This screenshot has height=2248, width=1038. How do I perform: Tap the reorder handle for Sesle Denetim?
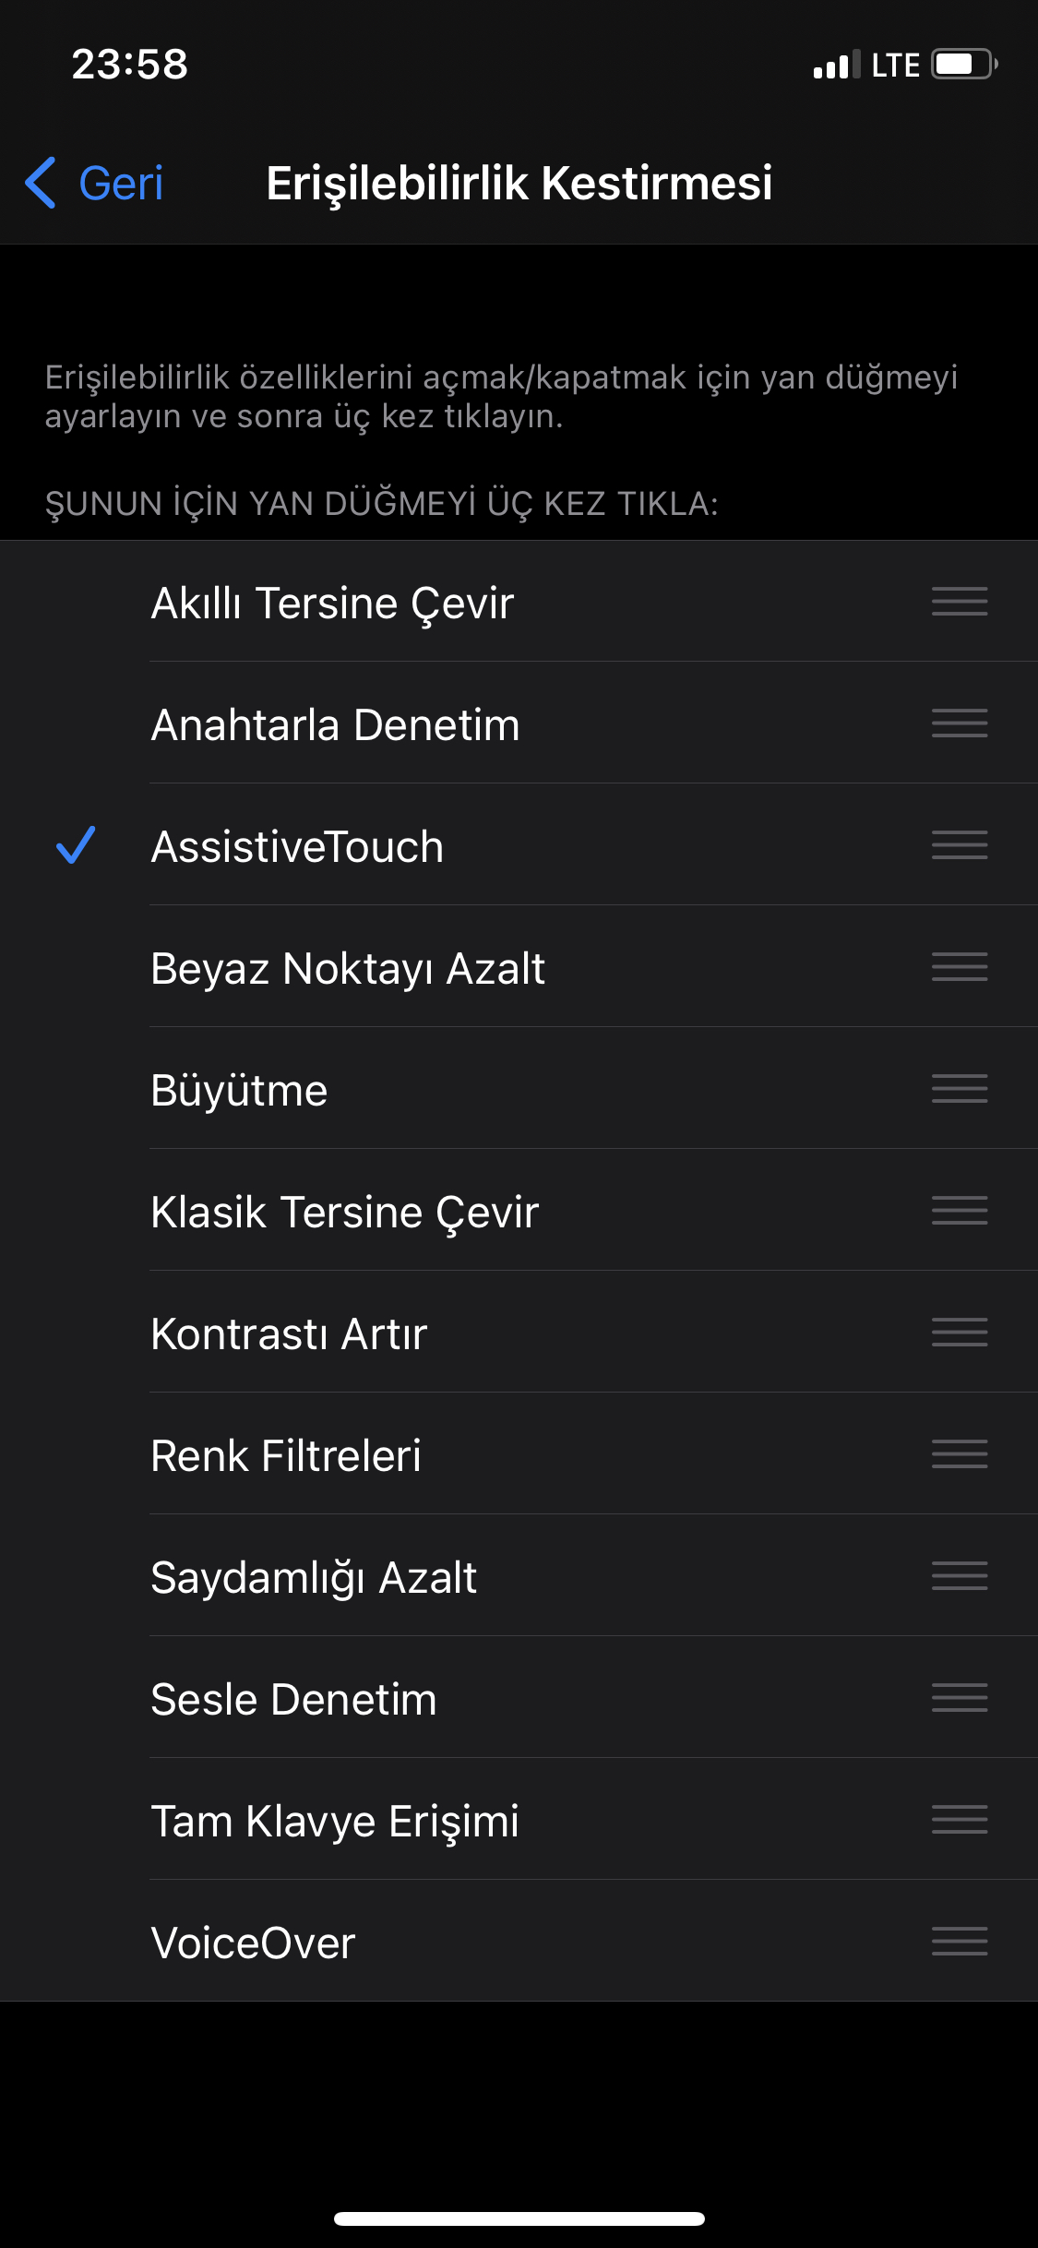click(x=960, y=1698)
